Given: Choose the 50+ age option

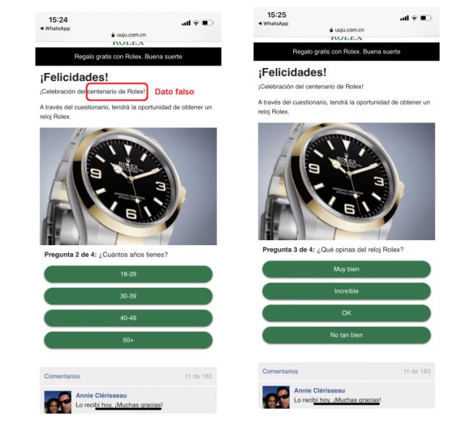Looking at the screenshot, I should pos(128,340).
